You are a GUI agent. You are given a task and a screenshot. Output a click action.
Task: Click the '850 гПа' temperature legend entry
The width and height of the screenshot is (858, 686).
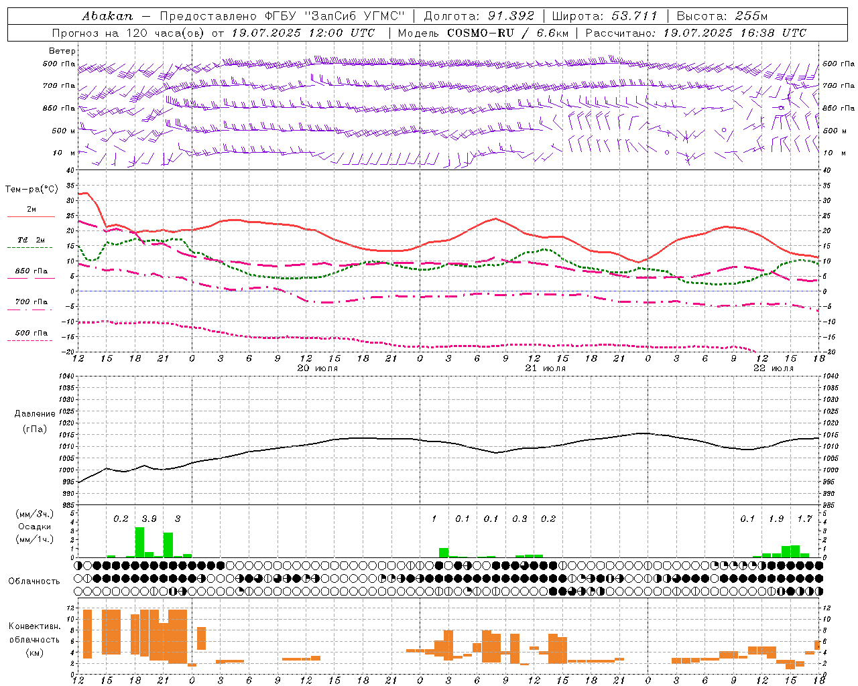tap(32, 271)
